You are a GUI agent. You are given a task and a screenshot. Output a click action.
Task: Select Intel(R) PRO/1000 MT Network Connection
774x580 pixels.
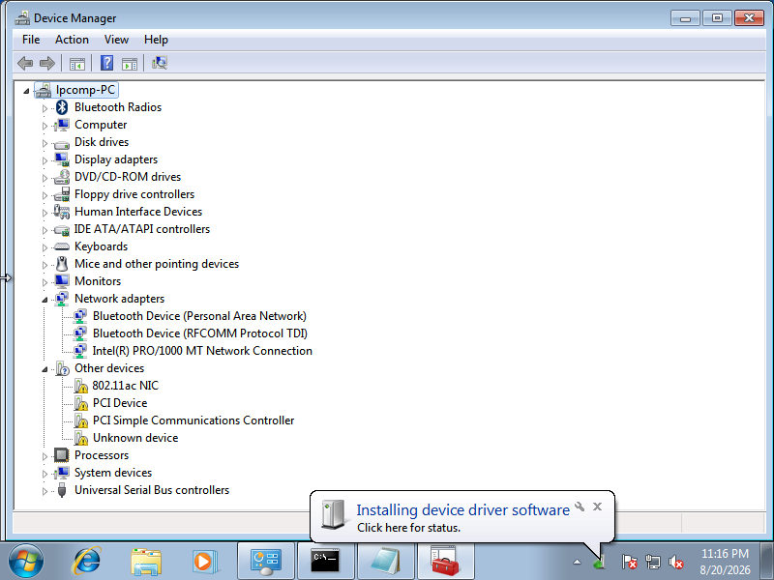tap(202, 351)
